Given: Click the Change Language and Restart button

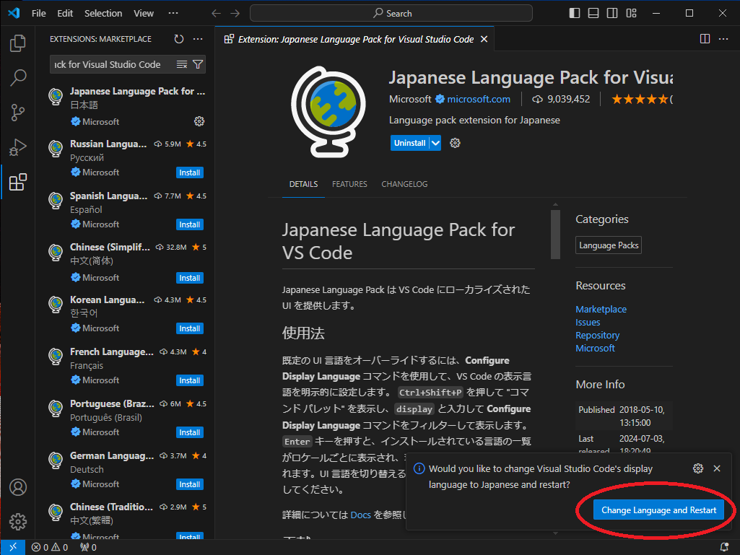Looking at the screenshot, I should point(658,510).
